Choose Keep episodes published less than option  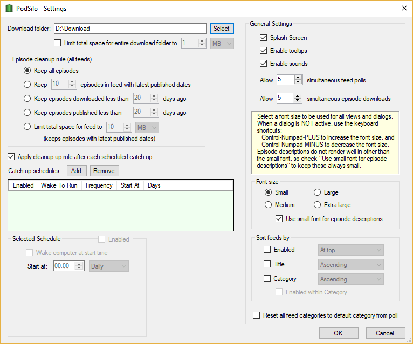[x=27, y=113]
